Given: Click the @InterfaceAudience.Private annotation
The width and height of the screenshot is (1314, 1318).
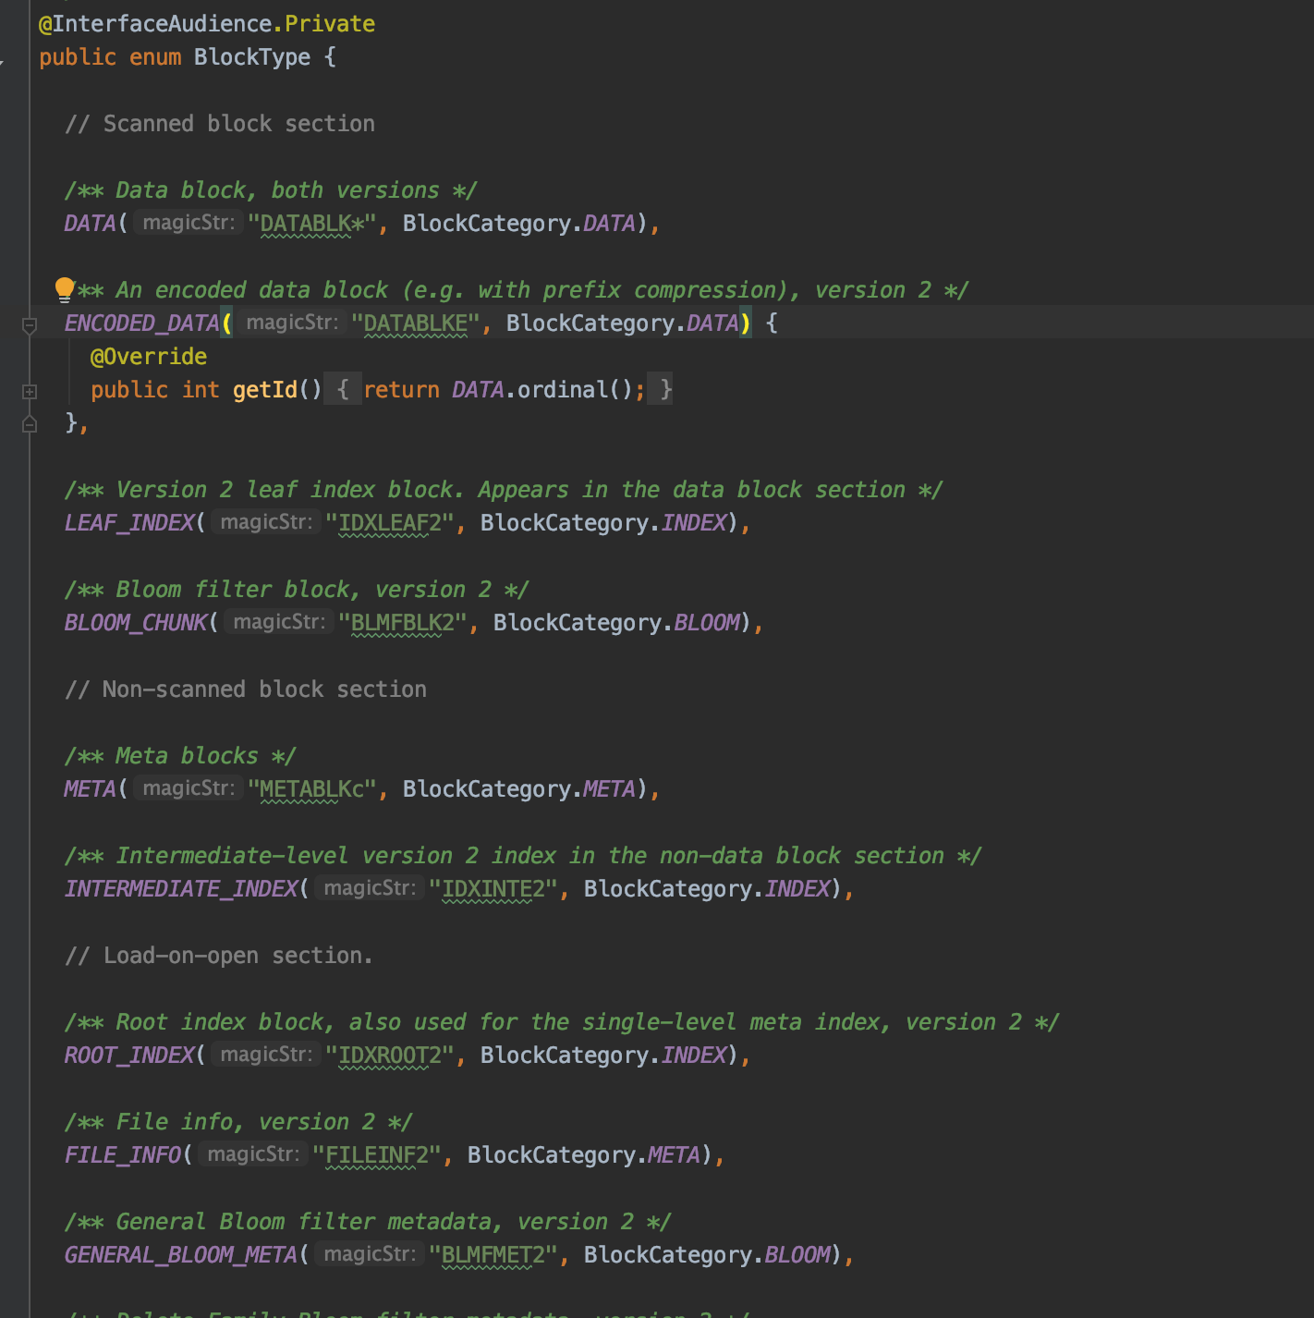Looking at the screenshot, I should pos(207,24).
